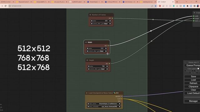This screenshot has height=112, width=200.
Task: Bookmark the page with the star icon
Action: tap(156, 6)
